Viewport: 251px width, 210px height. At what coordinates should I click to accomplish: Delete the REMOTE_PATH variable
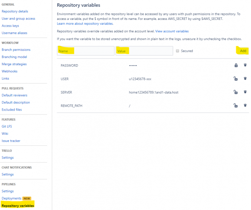[245, 105]
